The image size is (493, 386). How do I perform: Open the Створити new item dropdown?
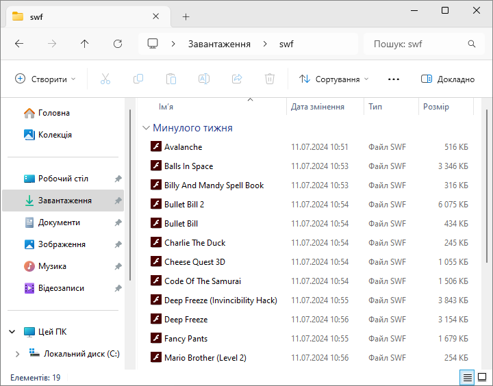coord(45,79)
